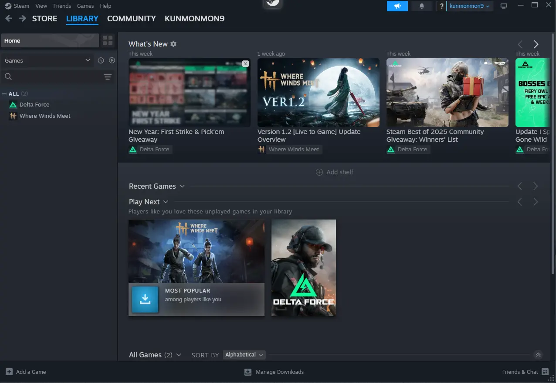556x383 pixels.
Task: Click the Add a Game plus icon
Action: (9, 372)
